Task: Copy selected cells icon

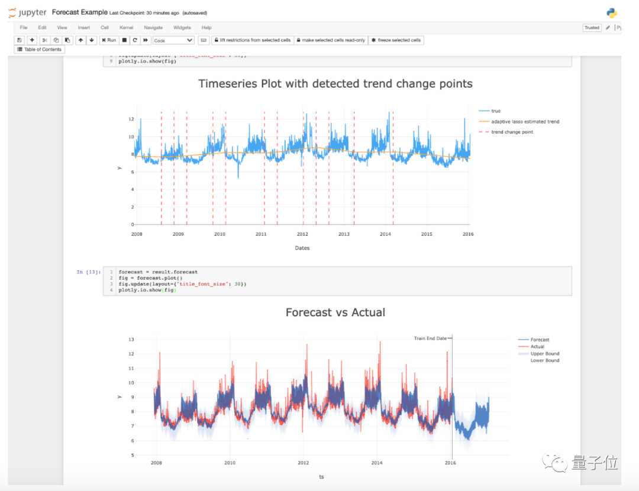Action: tap(56, 40)
